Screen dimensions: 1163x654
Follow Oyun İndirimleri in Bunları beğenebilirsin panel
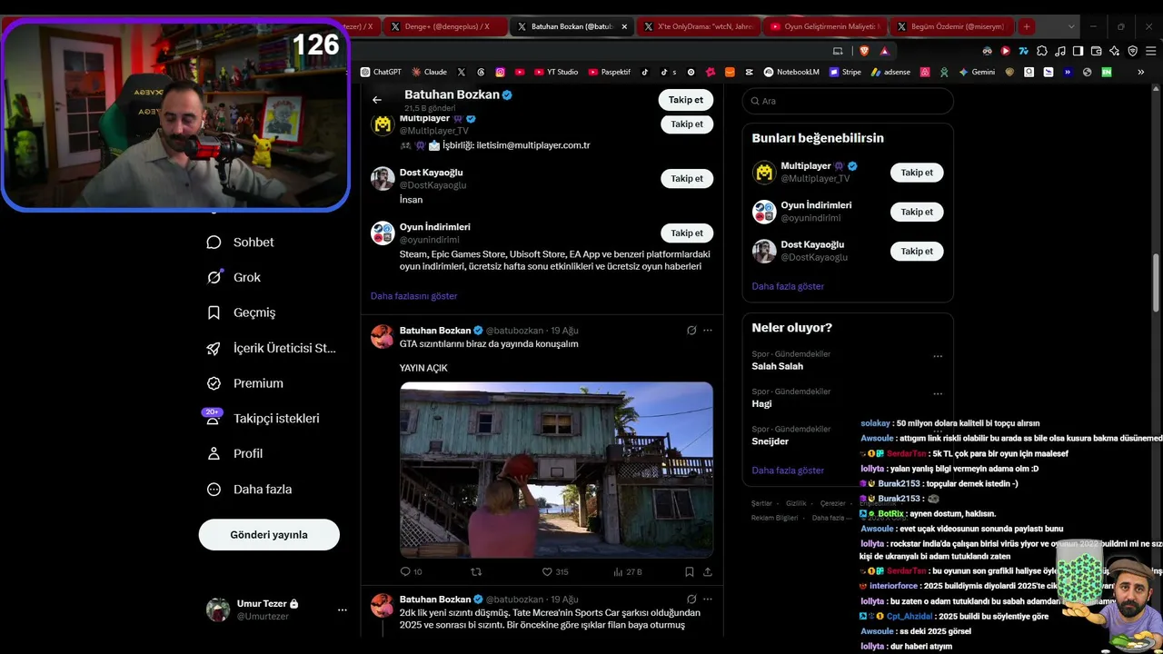pos(917,212)
